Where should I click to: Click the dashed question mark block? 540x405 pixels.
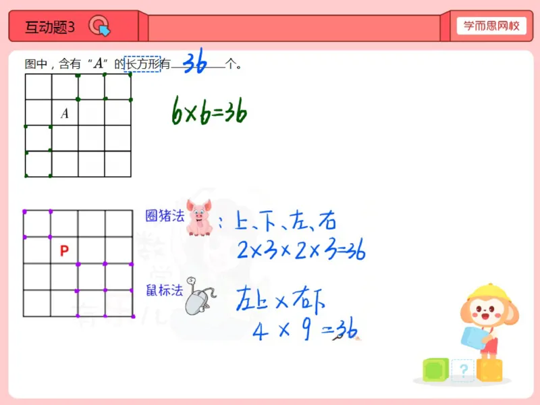click(x=462, y=370)
